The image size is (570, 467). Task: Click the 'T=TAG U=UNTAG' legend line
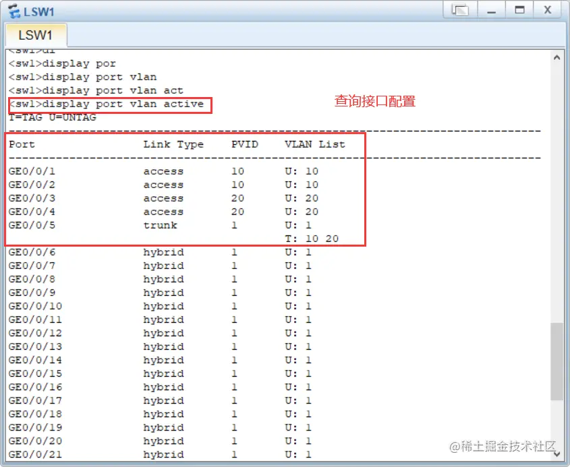[53, 117]
